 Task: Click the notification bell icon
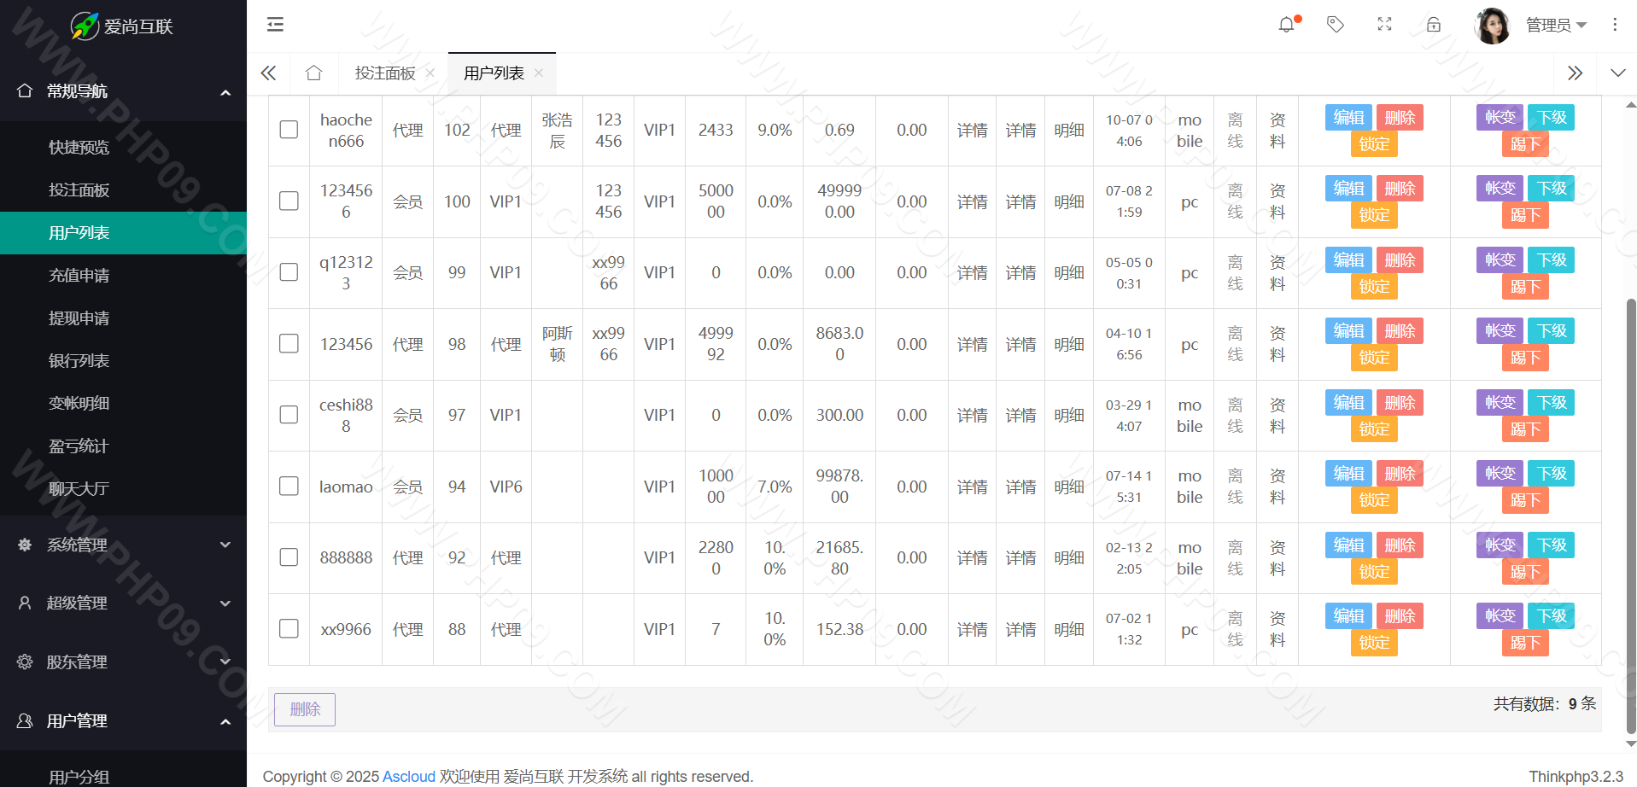[x=1286, y=25]
